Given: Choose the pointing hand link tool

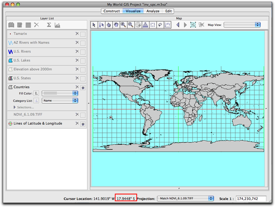Looking at the screenshot, I should [x=108, y=25].
